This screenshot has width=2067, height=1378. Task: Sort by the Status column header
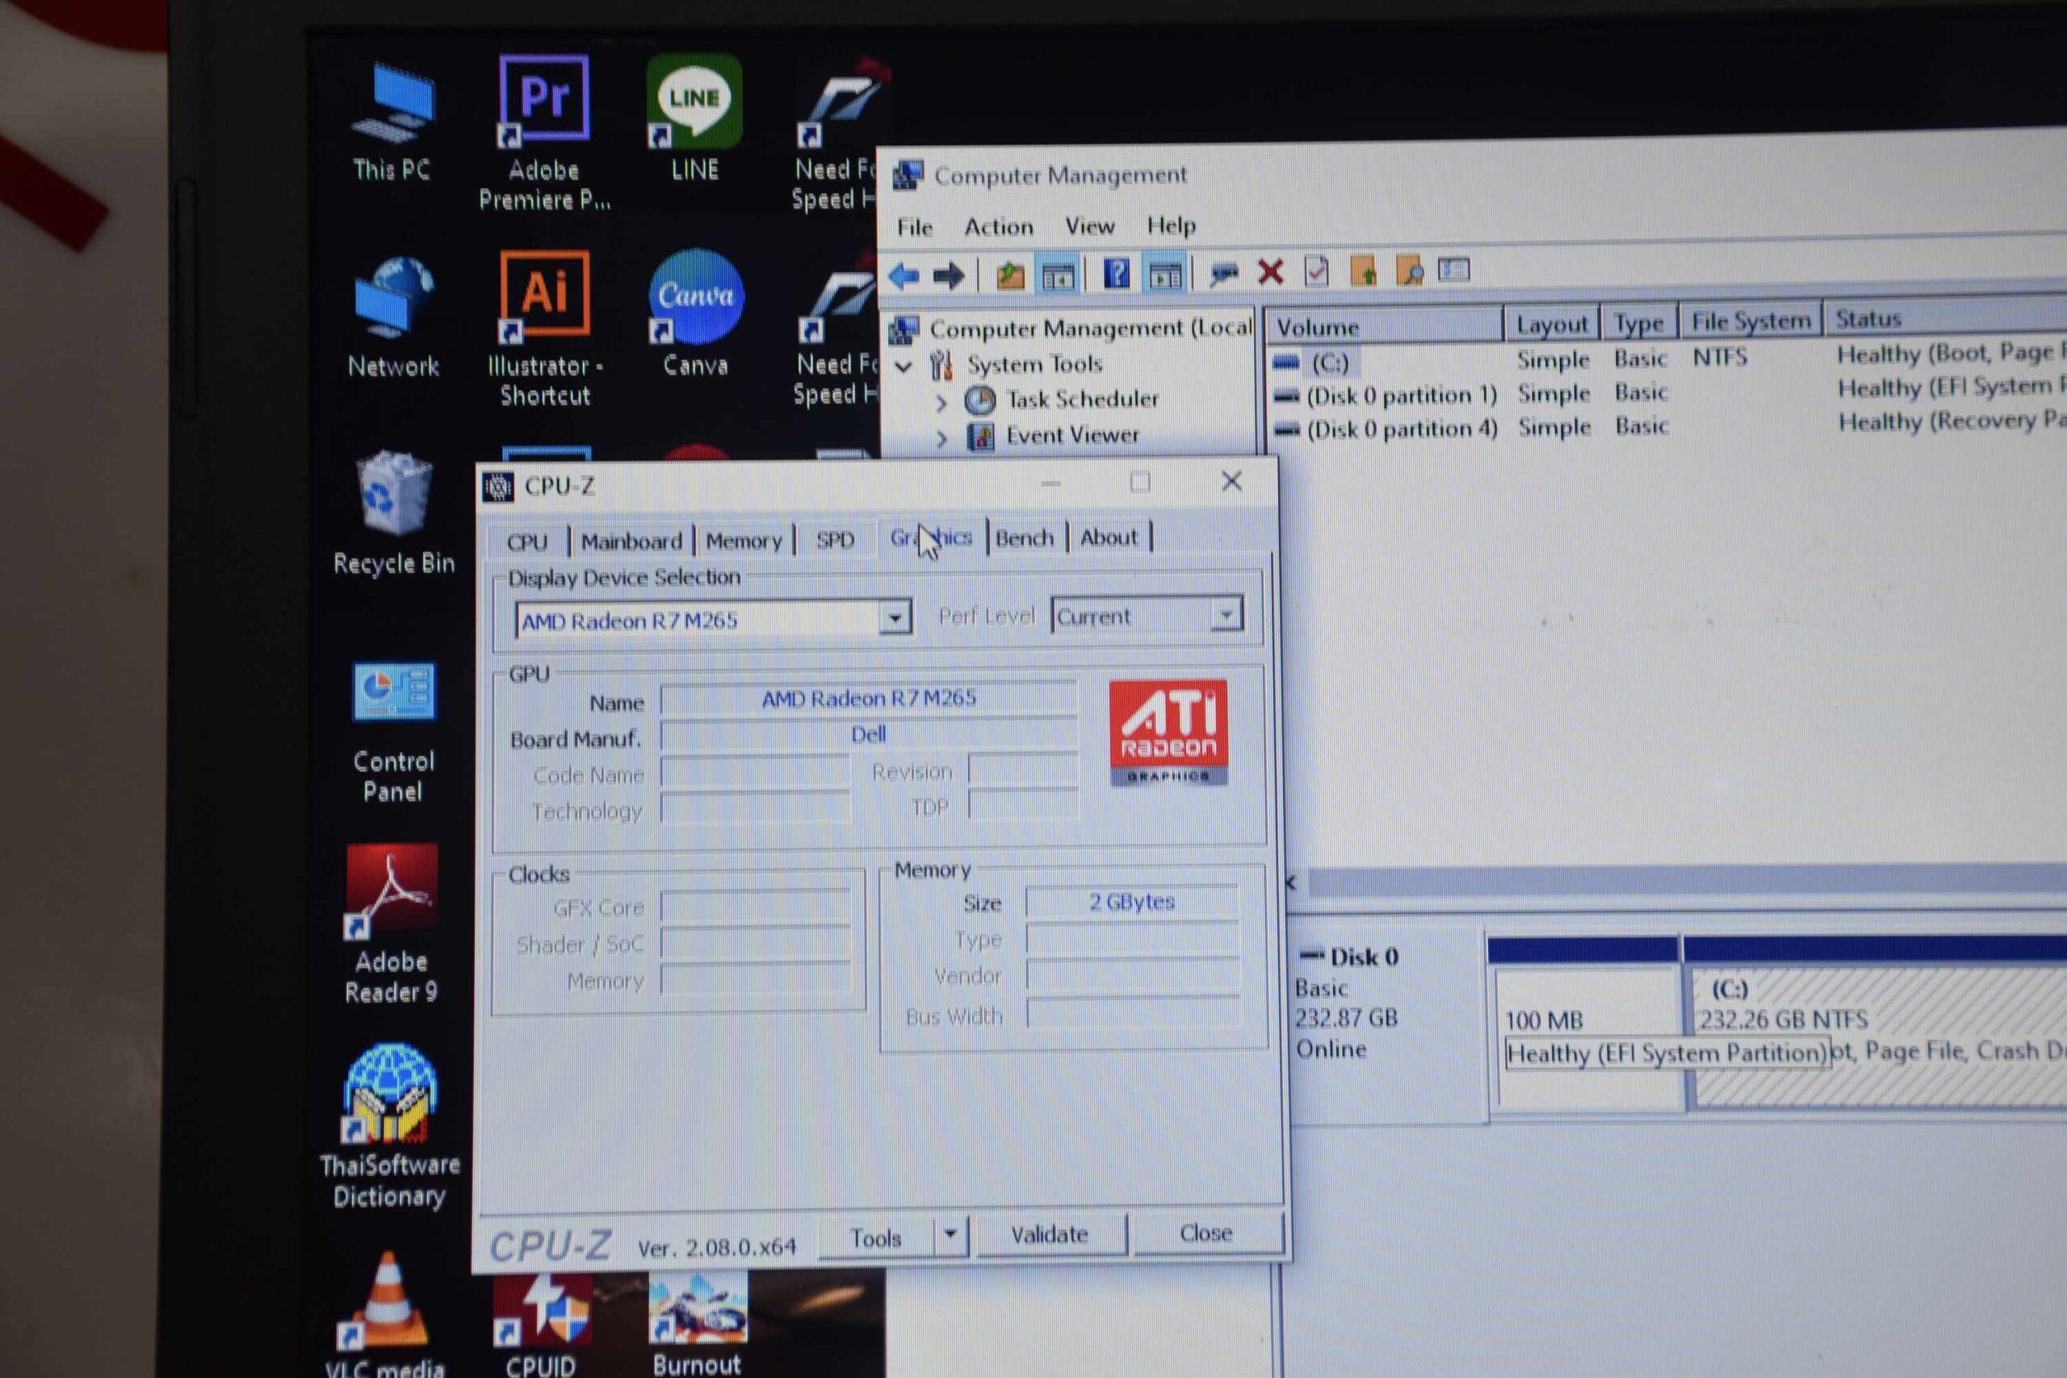tap(1945, 318)
